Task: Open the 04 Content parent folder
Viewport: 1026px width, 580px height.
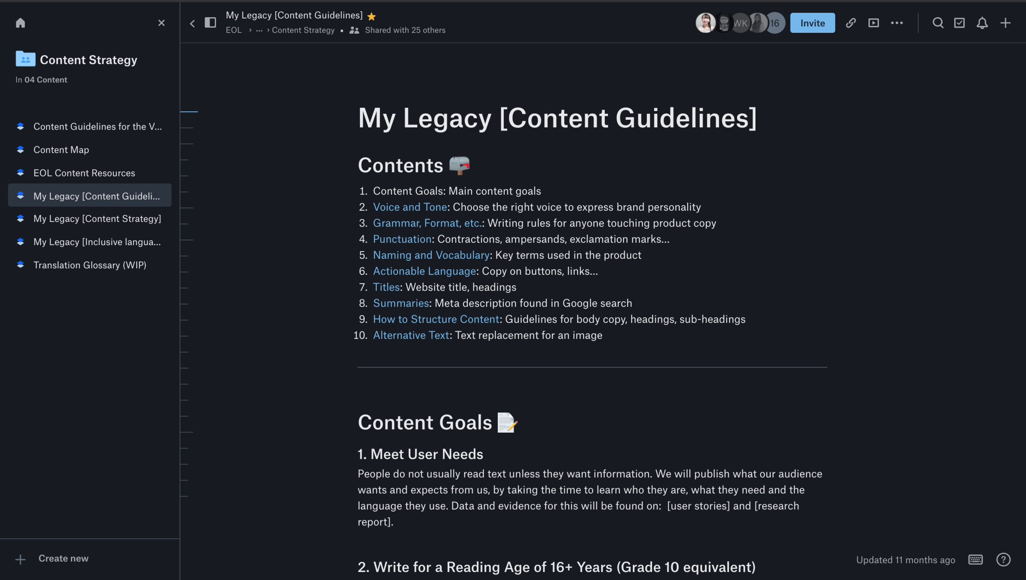Action: tap(46, 80)
